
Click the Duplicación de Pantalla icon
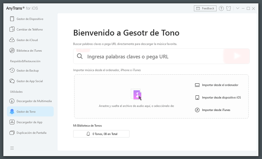(12, 133)
